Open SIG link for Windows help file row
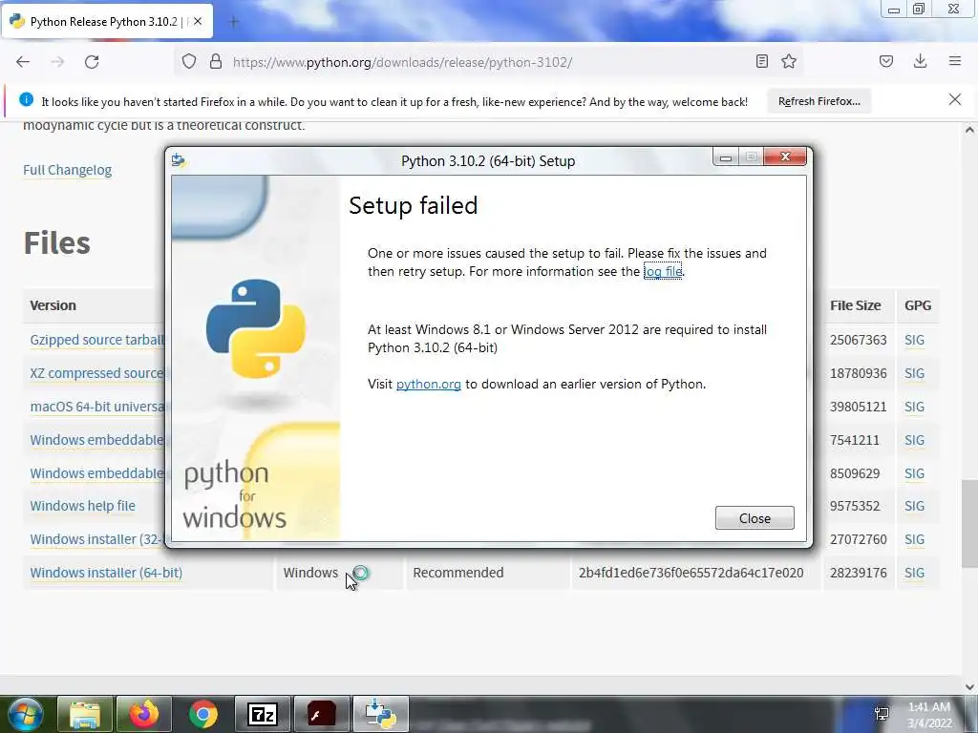The width and height of the screenshot is (978, 733). tap(914, 506)
